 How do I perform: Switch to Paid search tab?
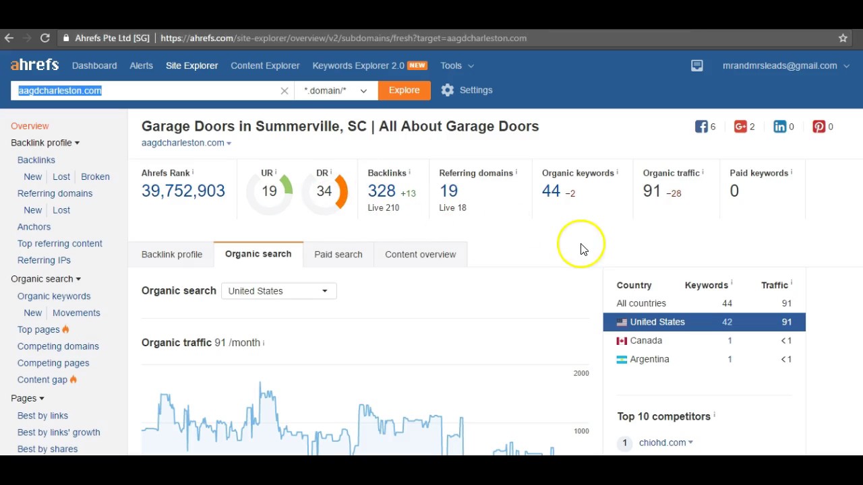point(338,255)
